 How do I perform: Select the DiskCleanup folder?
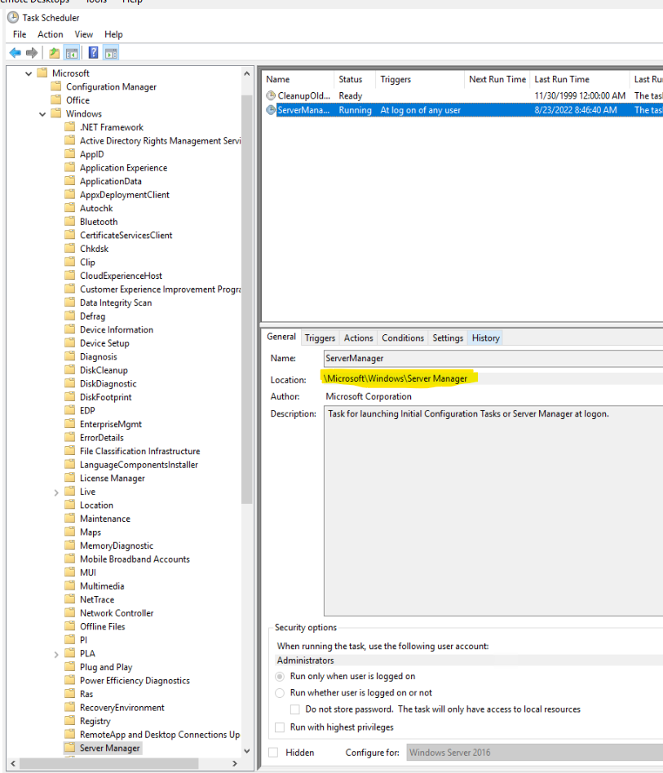(x=104, y=370)
